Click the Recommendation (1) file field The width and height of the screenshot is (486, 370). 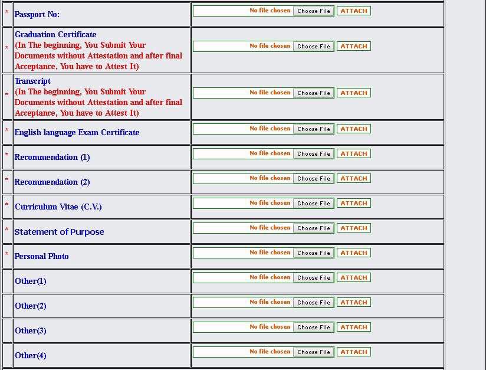tap(243, 153)
